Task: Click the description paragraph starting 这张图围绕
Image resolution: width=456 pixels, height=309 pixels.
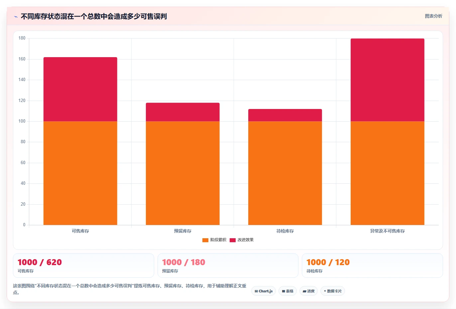Action: tap(130, 289)
